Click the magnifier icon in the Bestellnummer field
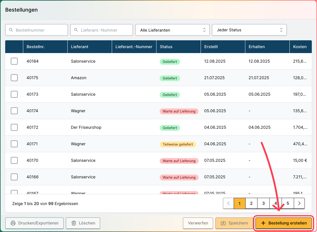Image resolution: width=317 pixels, height=232 pixels. [x=11, y=30]
